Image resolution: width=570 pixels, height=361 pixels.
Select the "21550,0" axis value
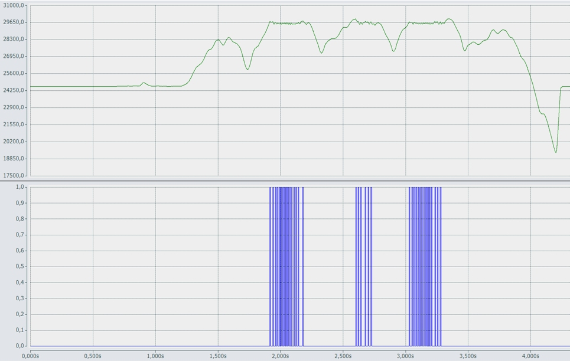(x=14, y=124)
